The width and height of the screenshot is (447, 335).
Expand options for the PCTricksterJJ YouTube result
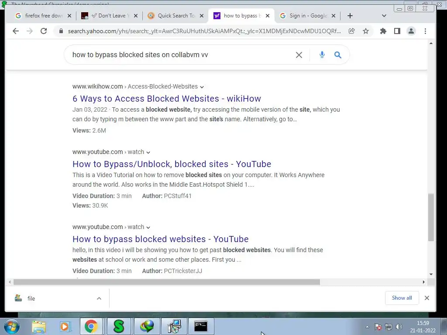click(x=148, y=227)
